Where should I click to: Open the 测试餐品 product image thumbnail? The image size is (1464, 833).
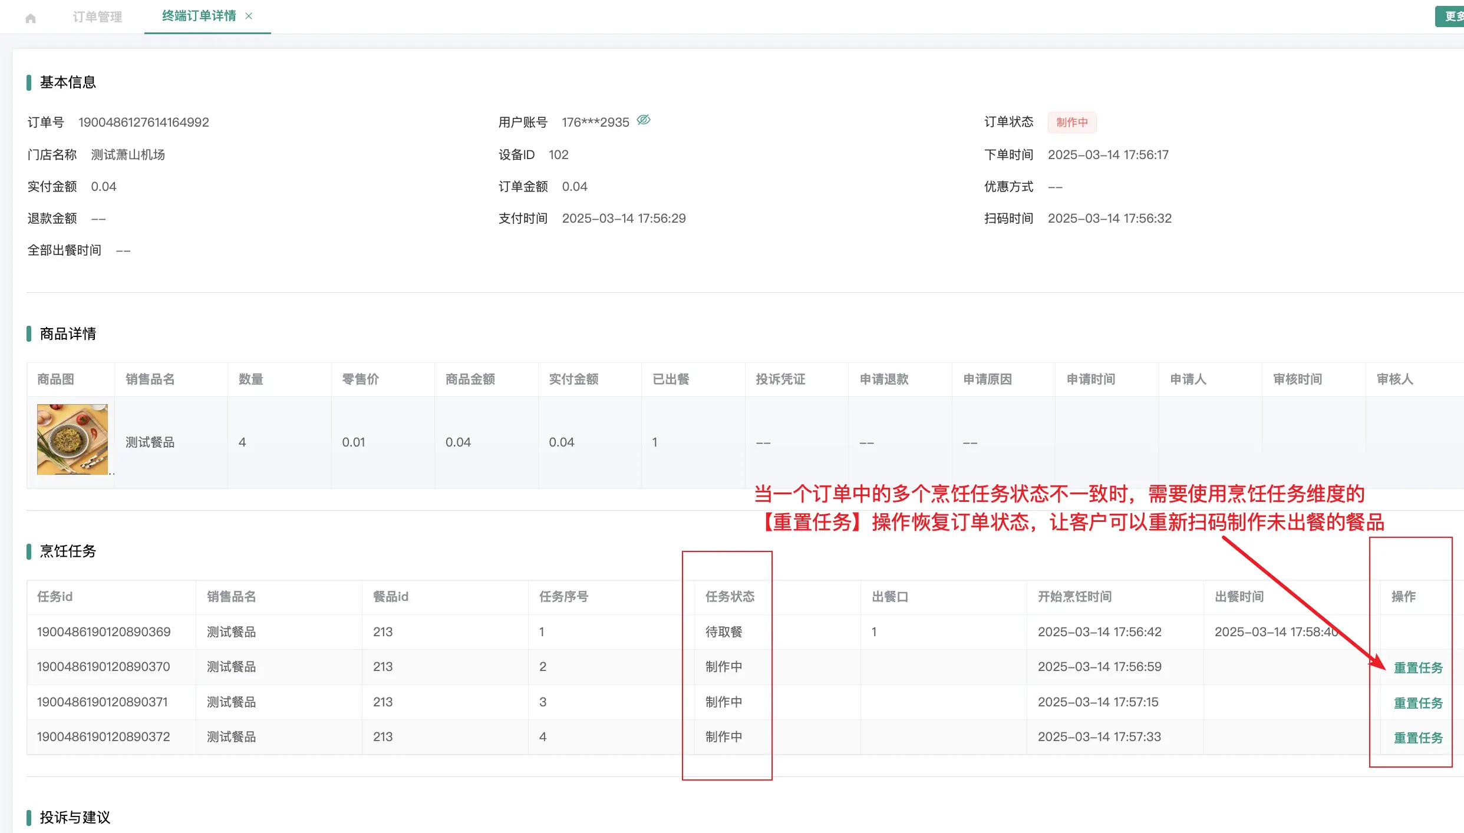point(72,439)
